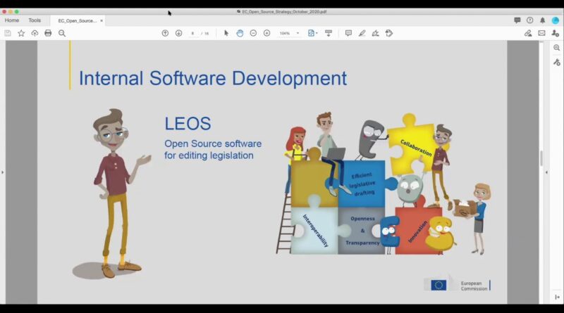Select the Highlight text pen tool
564x313 pixels.
[362, 33]
